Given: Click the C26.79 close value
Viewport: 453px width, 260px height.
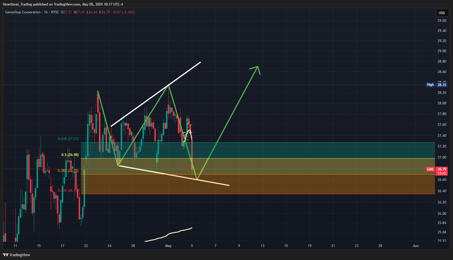Looking at the screenshot, I should [x=105, y=12].
